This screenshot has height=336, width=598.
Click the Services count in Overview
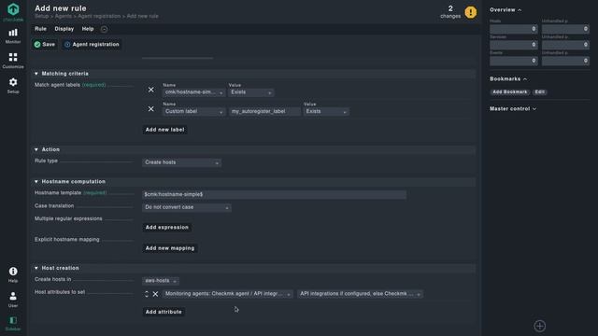point(514,45)
